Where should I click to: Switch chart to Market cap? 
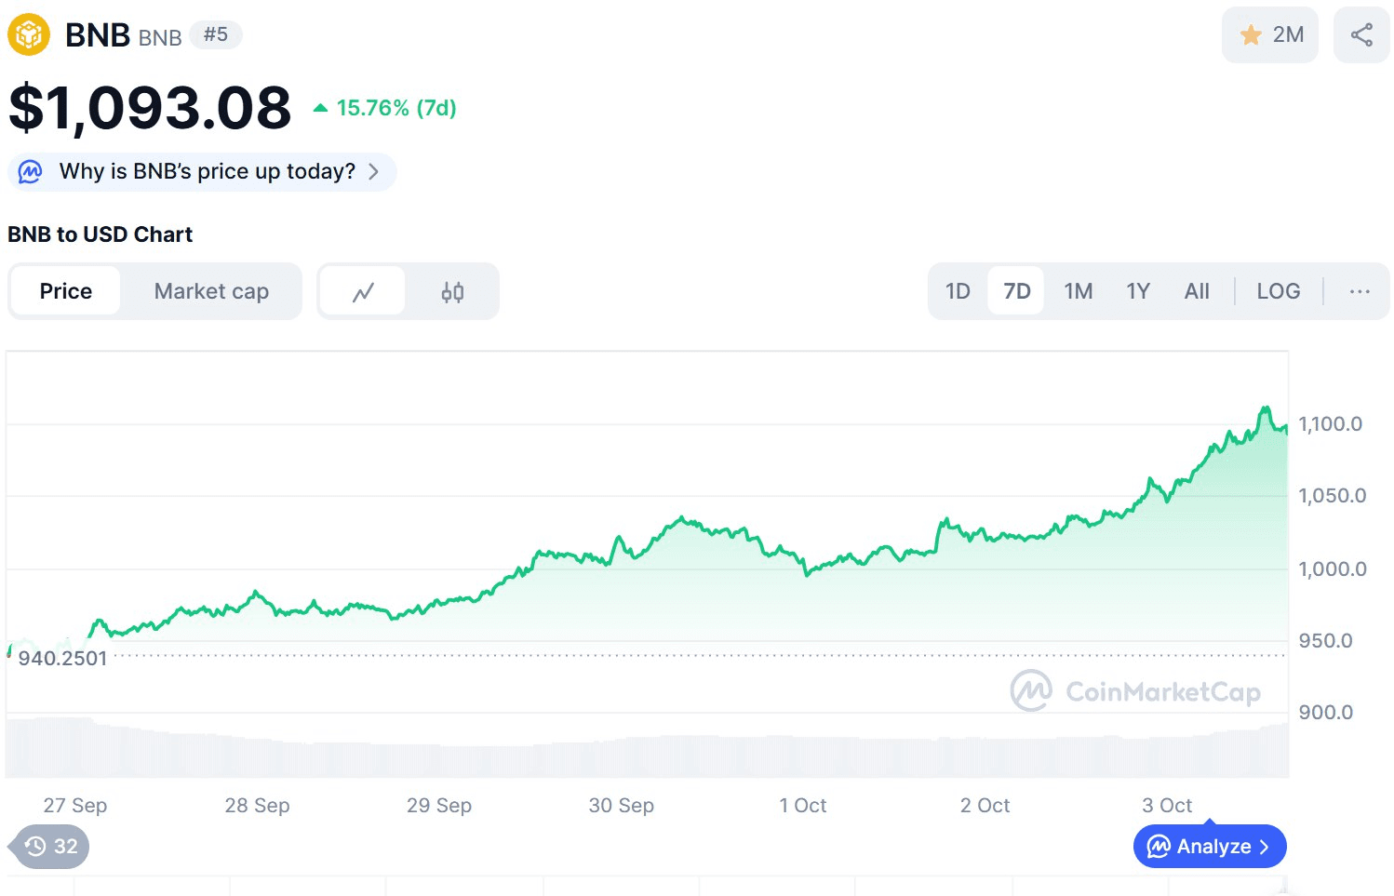click(211, 291)
